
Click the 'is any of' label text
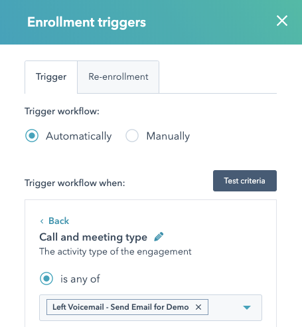[x=80, y=279]
